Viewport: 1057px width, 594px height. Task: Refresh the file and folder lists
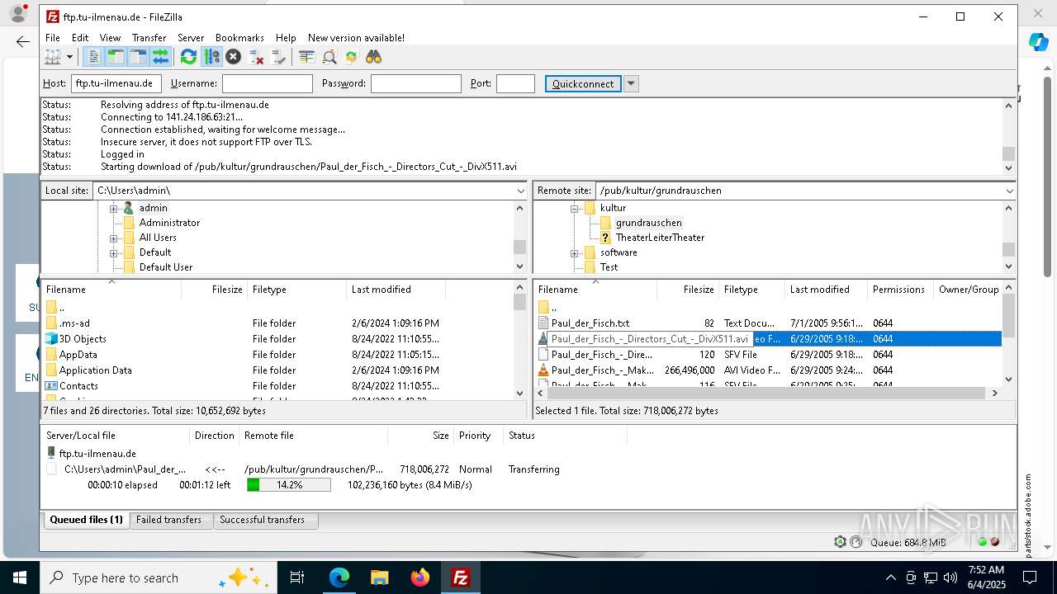[x=188, y=57]
